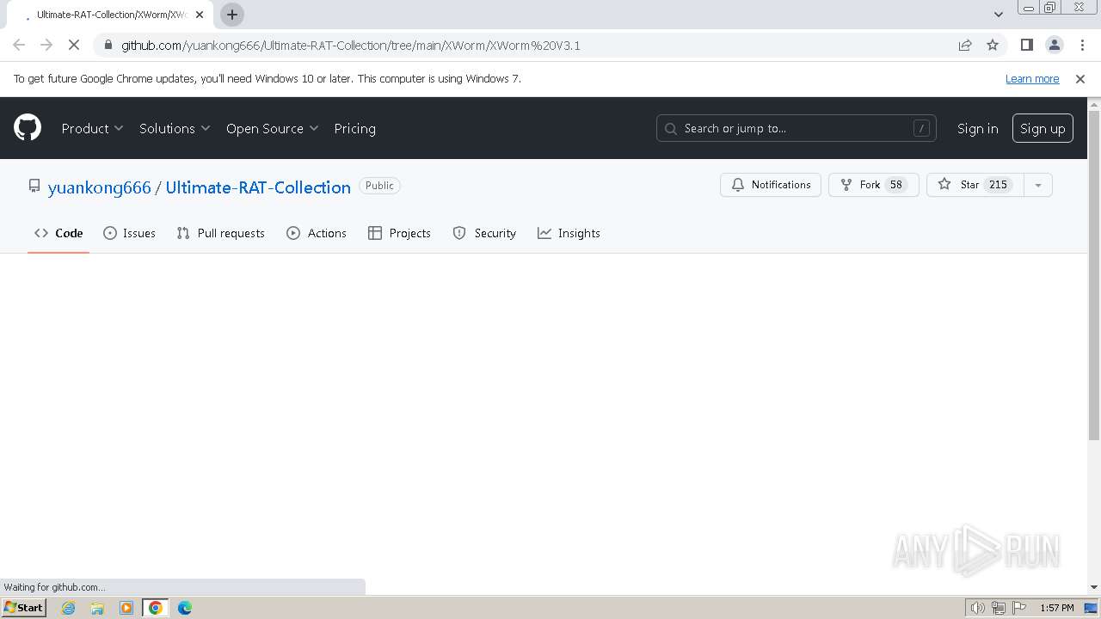
Task: Click the star count 215
Action: pyautogui.click(x=998, y=185)
